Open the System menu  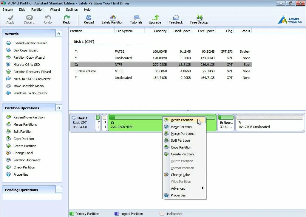coord(8,10)
